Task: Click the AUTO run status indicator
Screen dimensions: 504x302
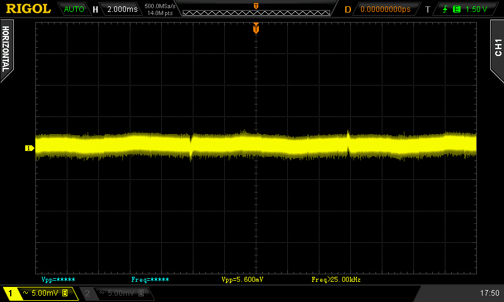Action: click(x=74, y=9)
